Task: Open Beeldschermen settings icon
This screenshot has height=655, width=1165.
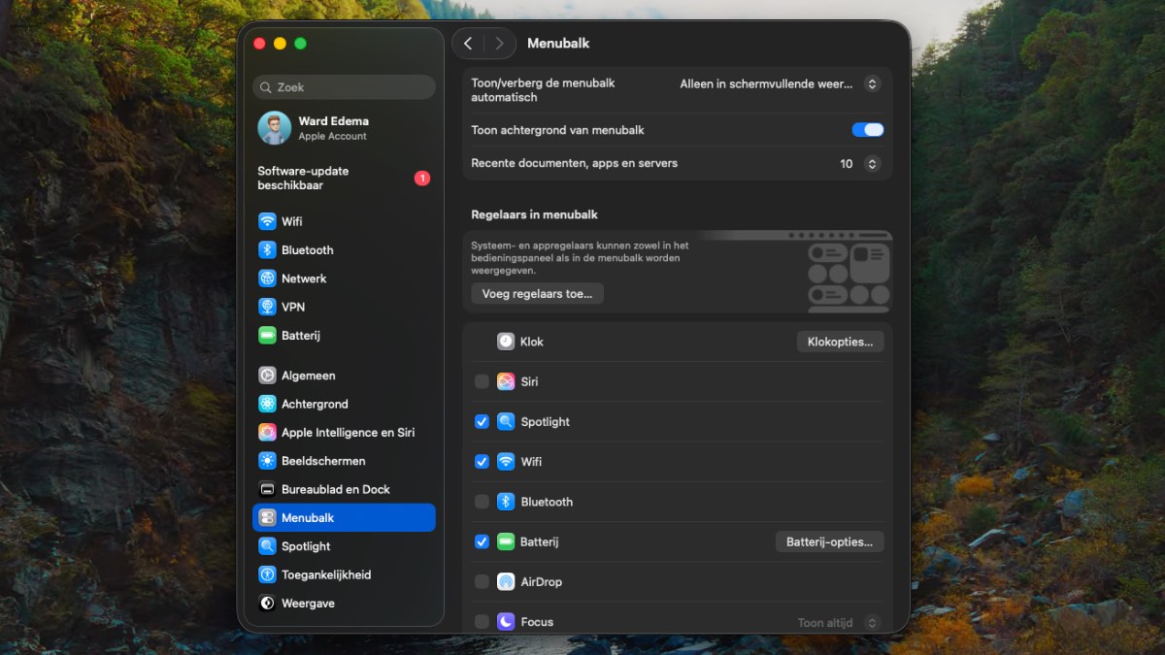Action: pyautogui.click(x=267, y=461)
